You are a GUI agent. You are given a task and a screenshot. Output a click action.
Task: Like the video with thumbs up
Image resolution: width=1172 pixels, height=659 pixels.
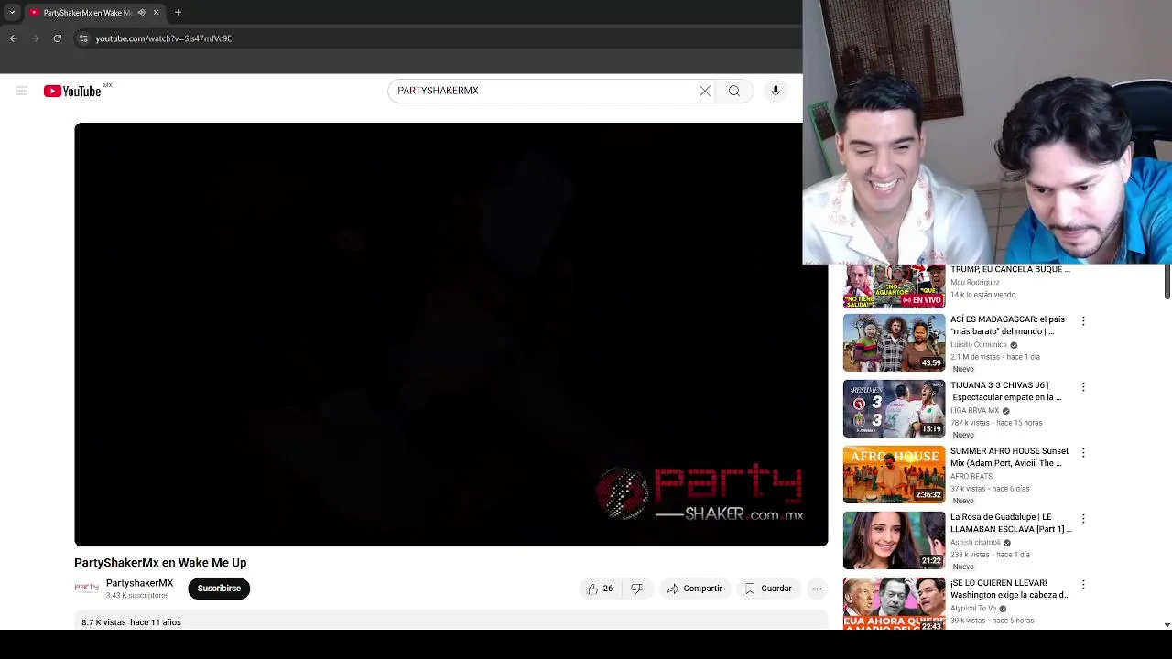(600, 589)
